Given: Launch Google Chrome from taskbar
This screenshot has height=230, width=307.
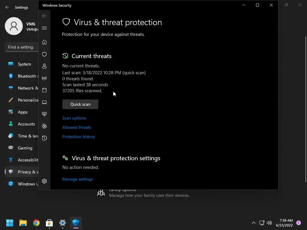Looking at the screenshot, I should click(x=36, y=223).
